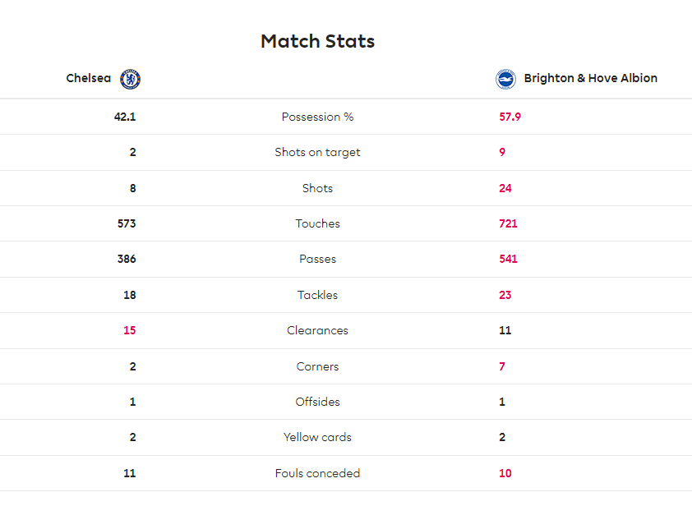Open the Chelsea team name link
Image resolution: width=692 pixels, height=506 pixels.
(x=88, y=78)
